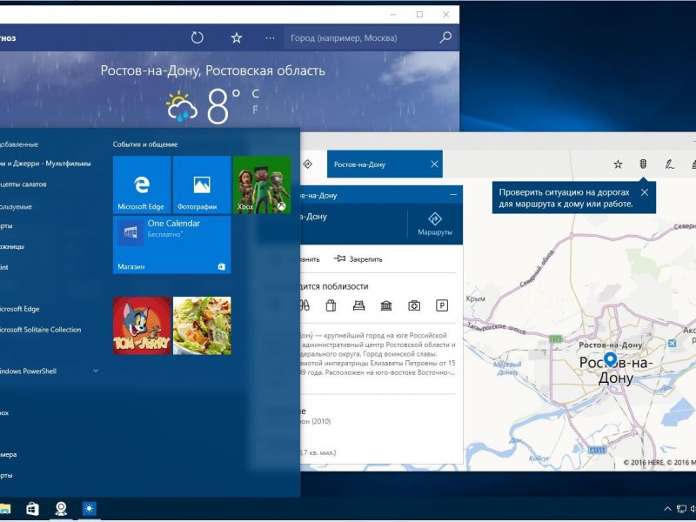Search nearby hospitals with medical kit icon

click(x=414, y=305)
